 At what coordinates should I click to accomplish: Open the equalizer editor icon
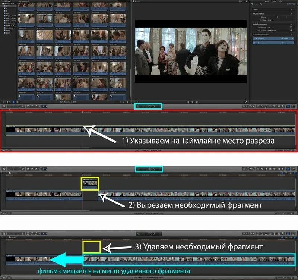[291, 27]
